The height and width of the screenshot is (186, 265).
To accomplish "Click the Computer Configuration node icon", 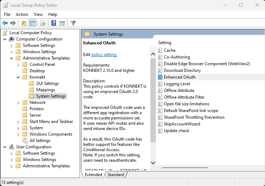I will pos(12,39).
